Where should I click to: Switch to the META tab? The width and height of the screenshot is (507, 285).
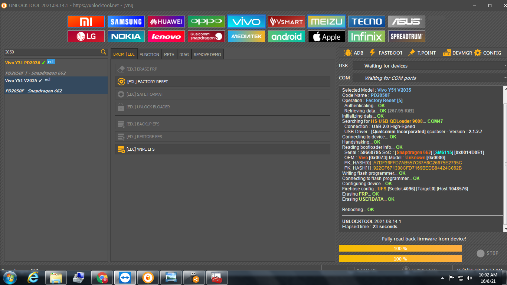pyautogui.click(x=169, y=55)
